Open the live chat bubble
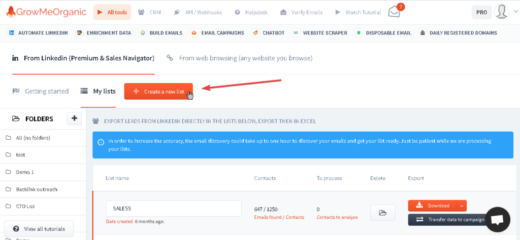520x240 pixels. coord(498,220)
